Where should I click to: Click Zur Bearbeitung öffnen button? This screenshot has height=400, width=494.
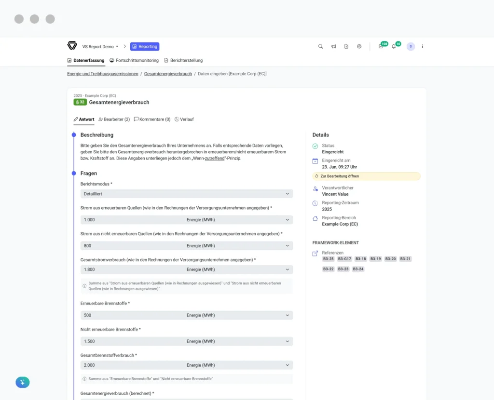click(366, 176)
